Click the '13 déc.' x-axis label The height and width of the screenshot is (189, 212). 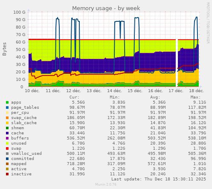94,91
